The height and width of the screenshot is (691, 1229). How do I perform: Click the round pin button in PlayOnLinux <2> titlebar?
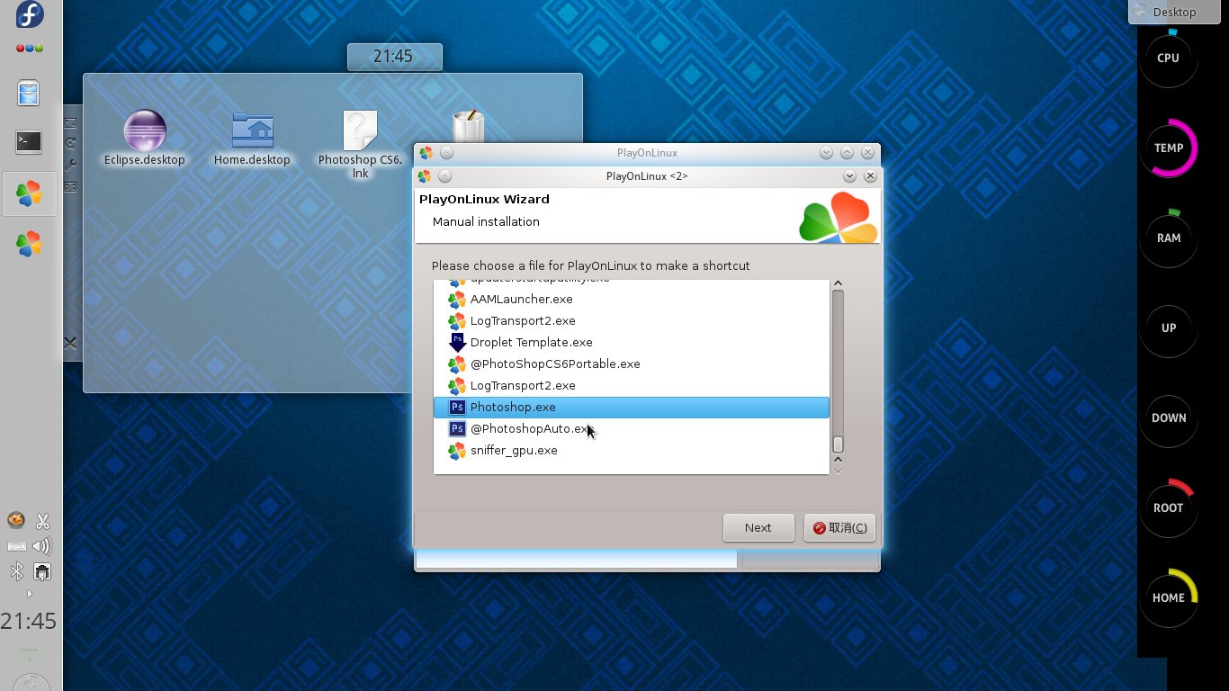tap(445, 176)
